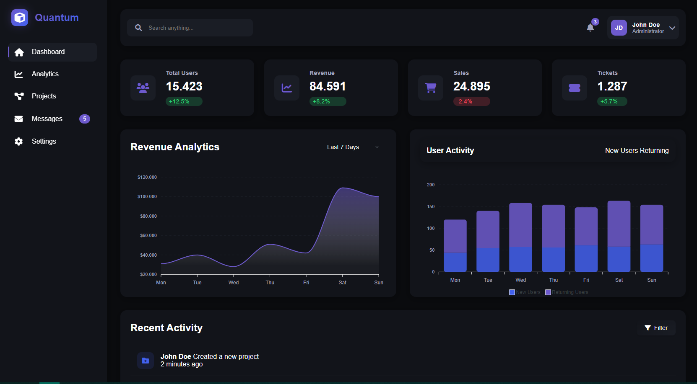The image size is (697, 384).
Task: Click the JD avatar badge
Action: pyautogui.click(x=619, y=28)
